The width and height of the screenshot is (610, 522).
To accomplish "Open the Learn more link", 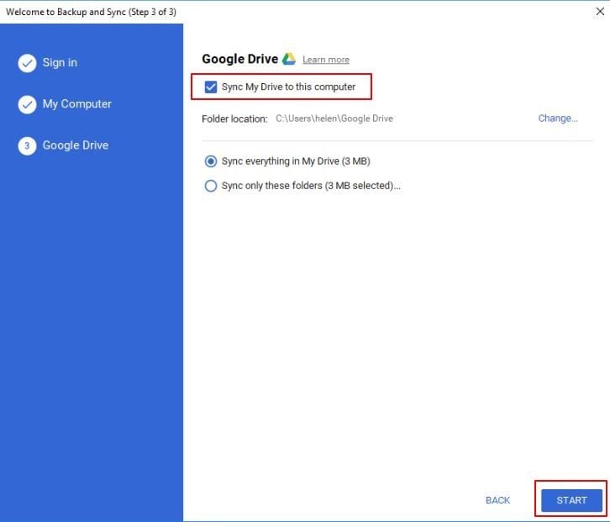I will [x=326, y=60].
